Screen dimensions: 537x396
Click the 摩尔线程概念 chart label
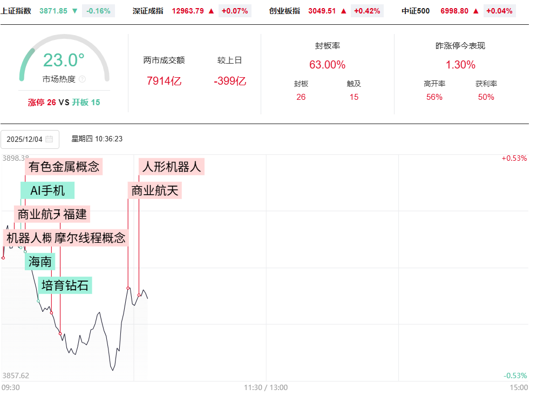pyautogui.click(x=90, y=238)
